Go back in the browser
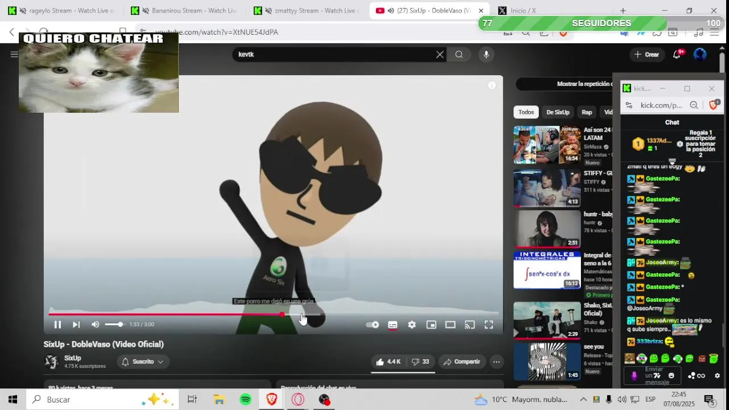 pyautogui.click(x=11, y=32)
